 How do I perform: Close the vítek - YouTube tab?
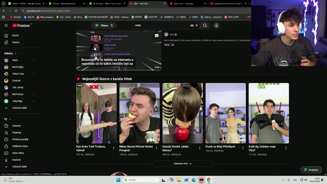click(165, 4)
